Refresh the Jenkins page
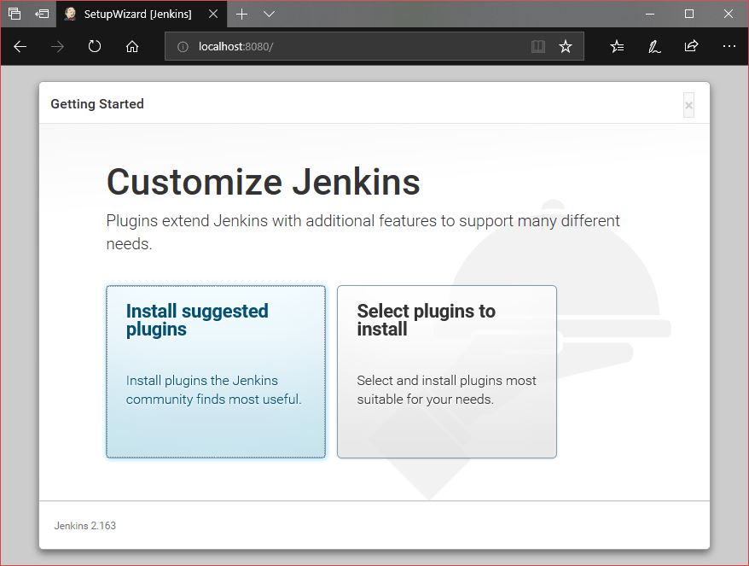 click(95, 47)
